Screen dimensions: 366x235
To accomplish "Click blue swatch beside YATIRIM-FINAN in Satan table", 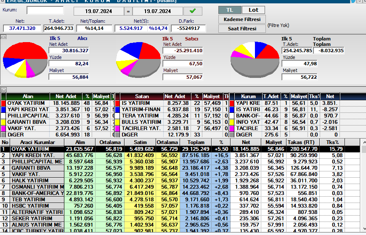I will point(117,109).
